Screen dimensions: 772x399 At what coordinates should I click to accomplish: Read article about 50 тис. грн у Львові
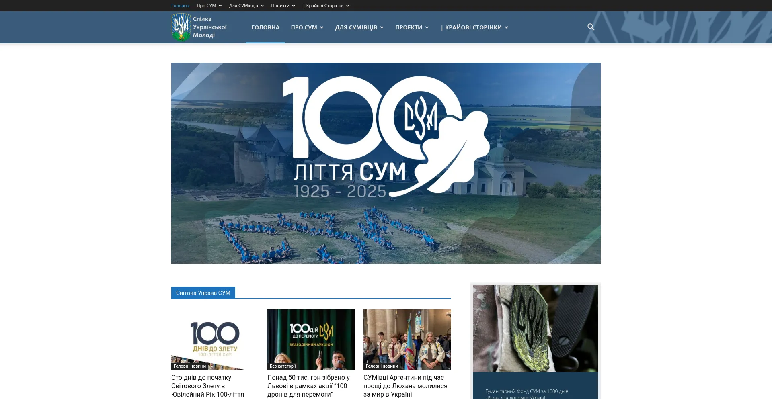tap(308, 386)
